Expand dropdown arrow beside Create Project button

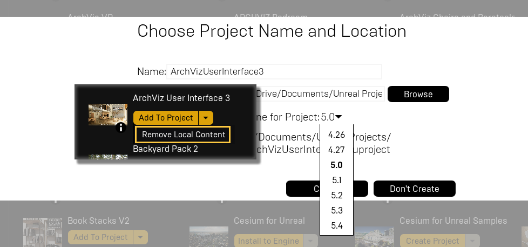coord(473,241)
